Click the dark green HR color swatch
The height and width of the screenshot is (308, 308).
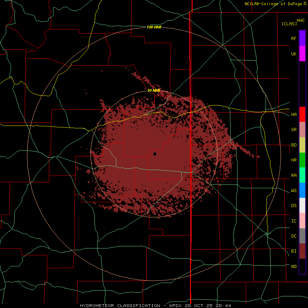pos(302,160)
